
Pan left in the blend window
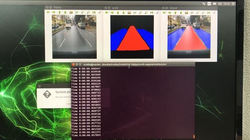coord(164,12)
